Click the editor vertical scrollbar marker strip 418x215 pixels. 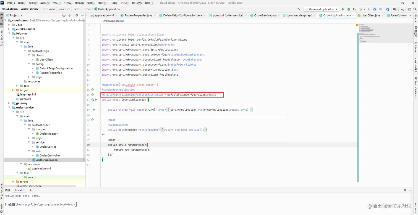pos(358,108)
